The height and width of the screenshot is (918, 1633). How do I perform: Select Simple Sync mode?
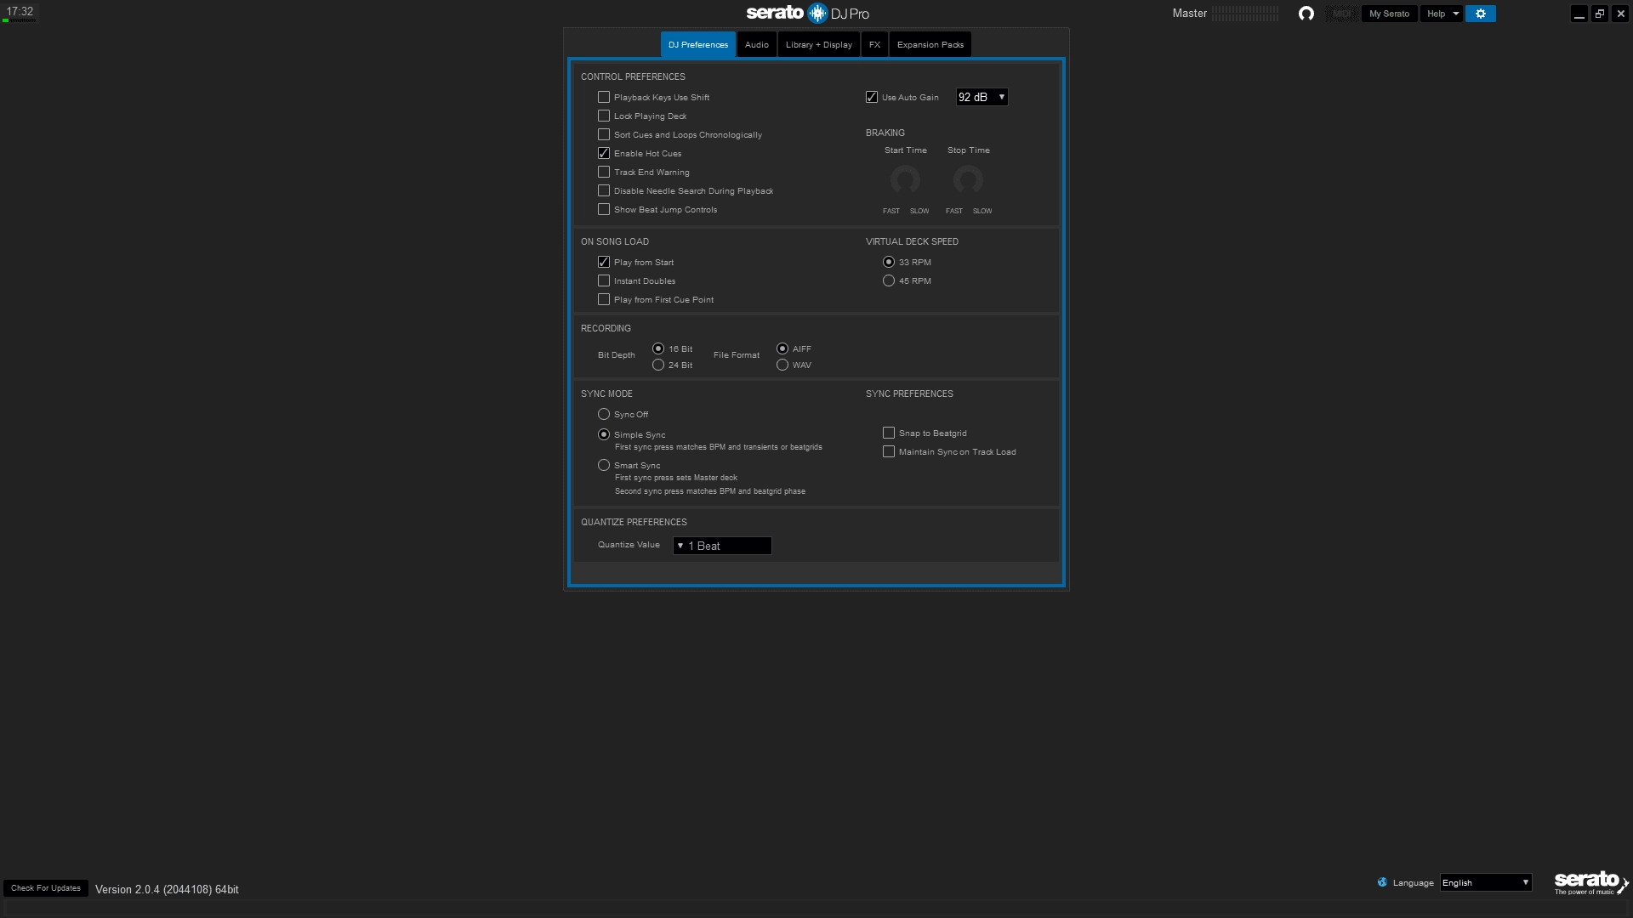(x=604, y=435)
